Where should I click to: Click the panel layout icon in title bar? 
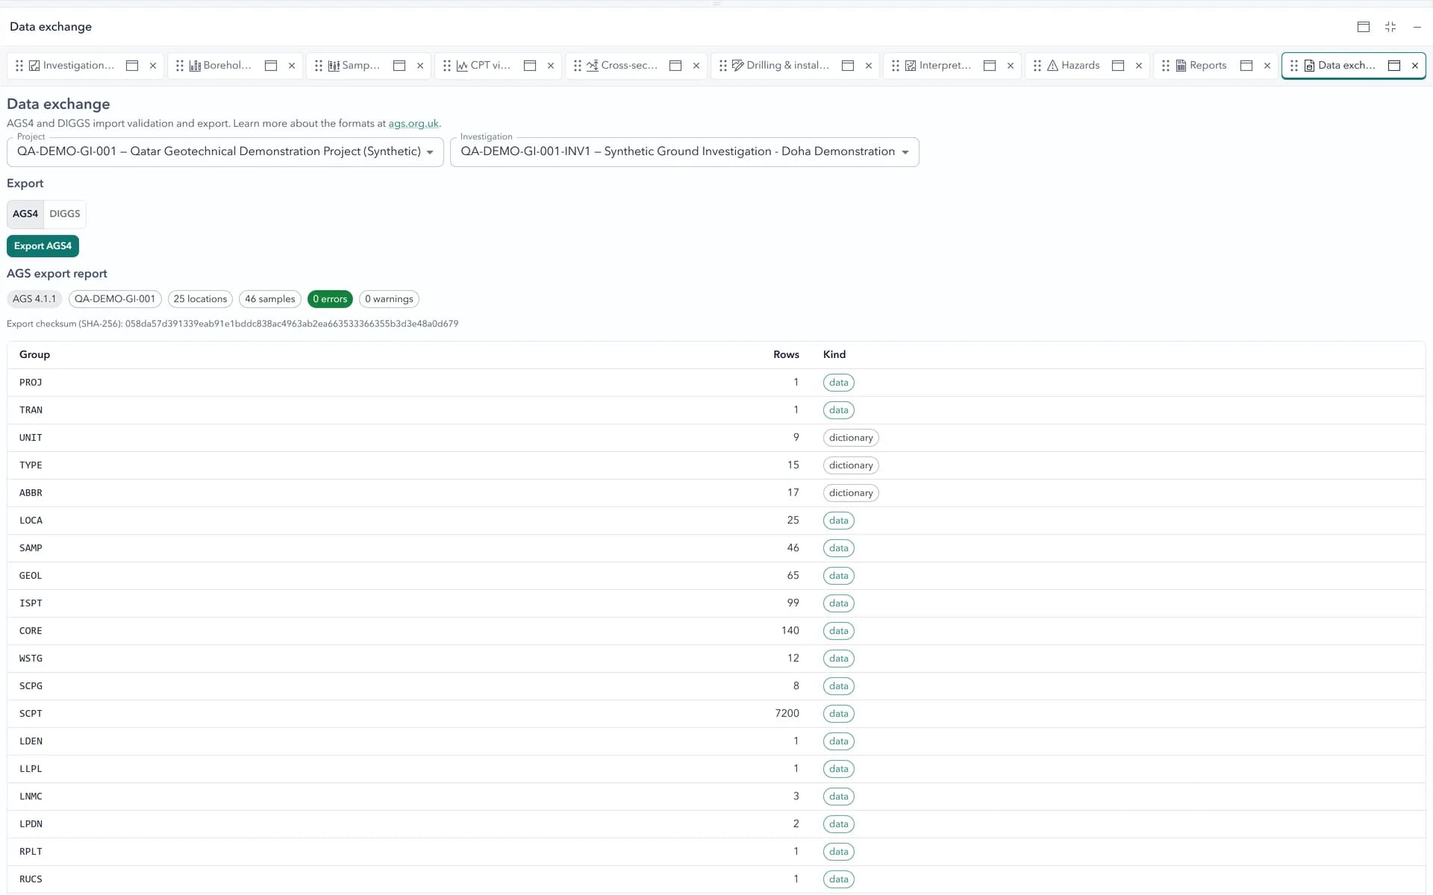[x=1364, y=27]
